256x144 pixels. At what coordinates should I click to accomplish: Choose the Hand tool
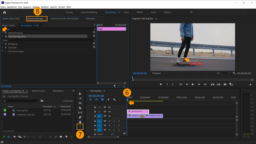pyautogui.click(x=80, y=122)
